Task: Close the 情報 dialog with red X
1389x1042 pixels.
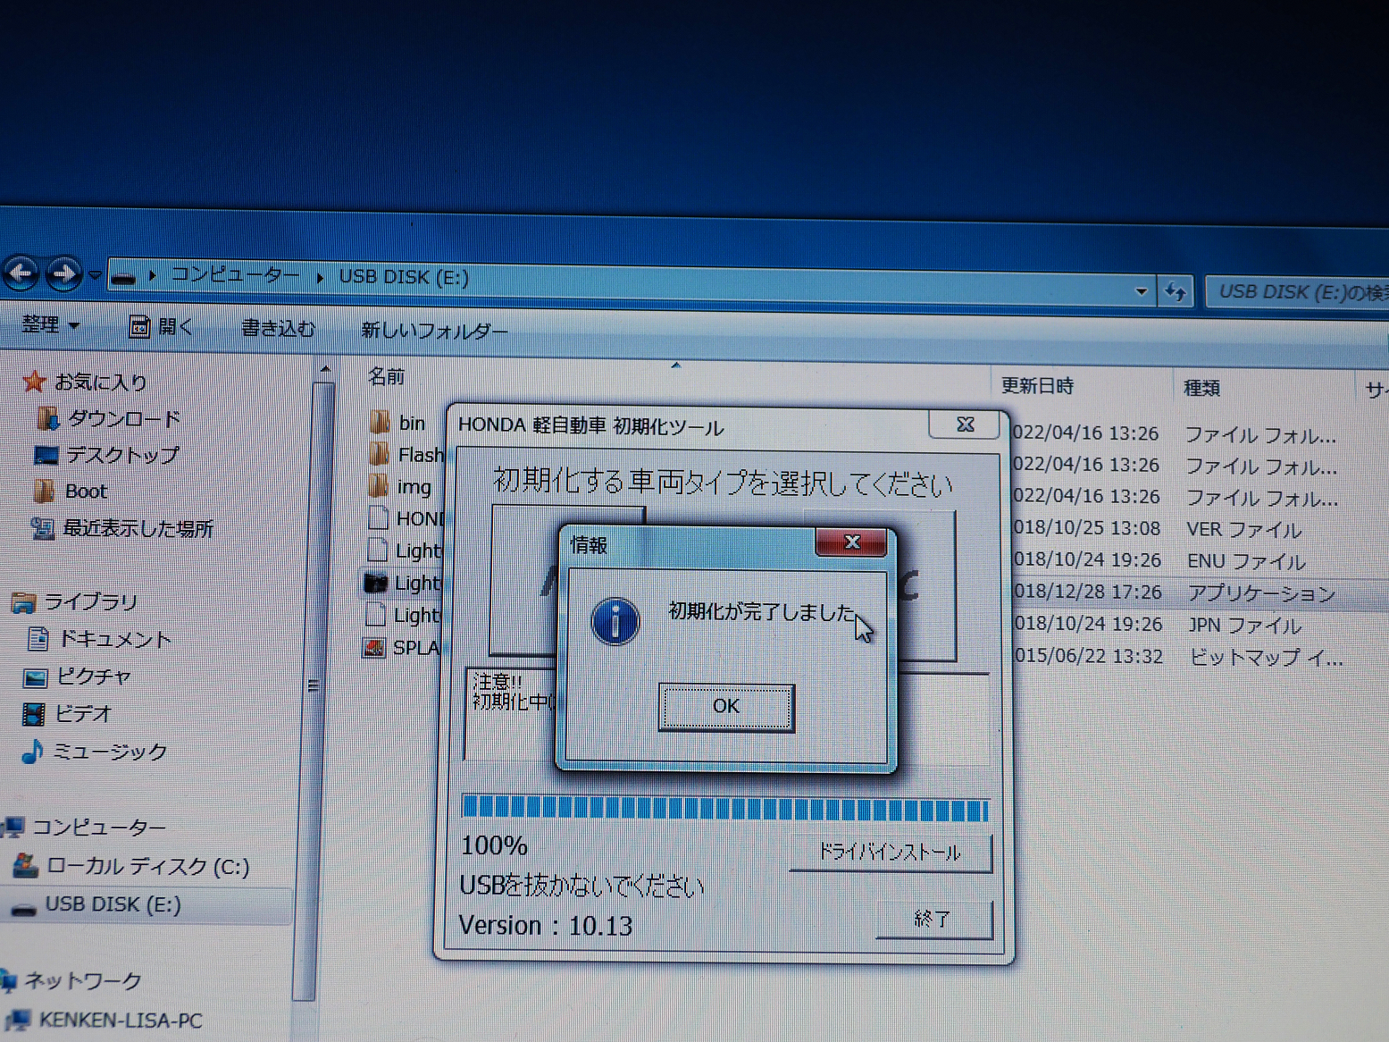Action: coord(851,542)
